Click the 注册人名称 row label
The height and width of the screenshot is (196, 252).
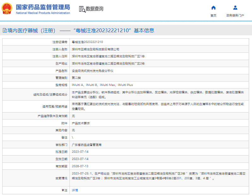coord(60,49)
